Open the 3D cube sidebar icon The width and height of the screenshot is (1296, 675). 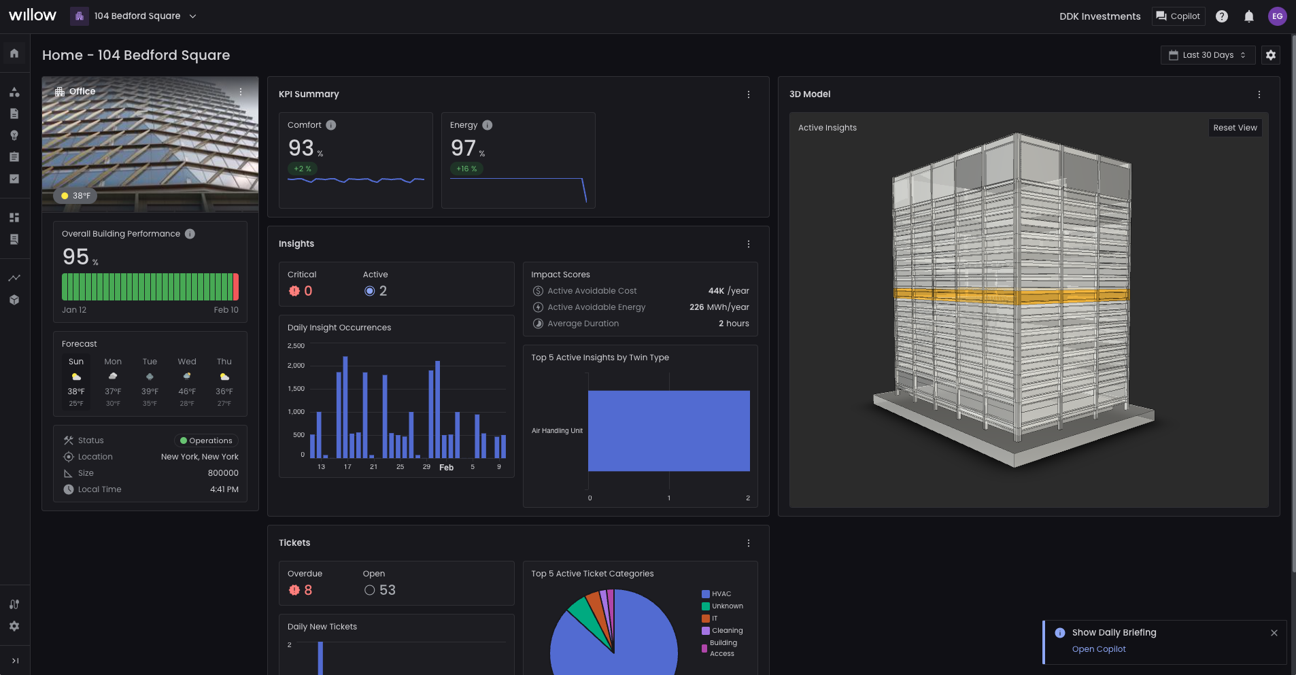click(14, 300)
